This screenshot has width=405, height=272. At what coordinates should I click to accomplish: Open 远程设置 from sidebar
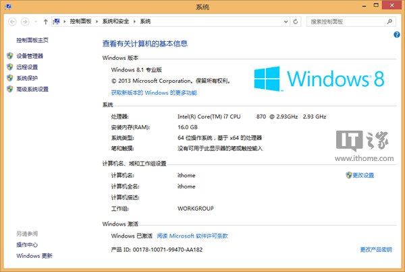coord(27,67)
